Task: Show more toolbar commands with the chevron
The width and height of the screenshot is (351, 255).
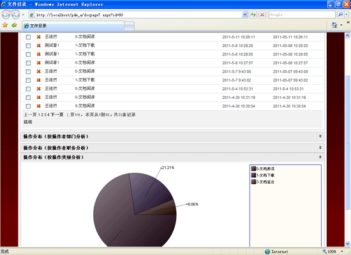Action: click(348, 22)
